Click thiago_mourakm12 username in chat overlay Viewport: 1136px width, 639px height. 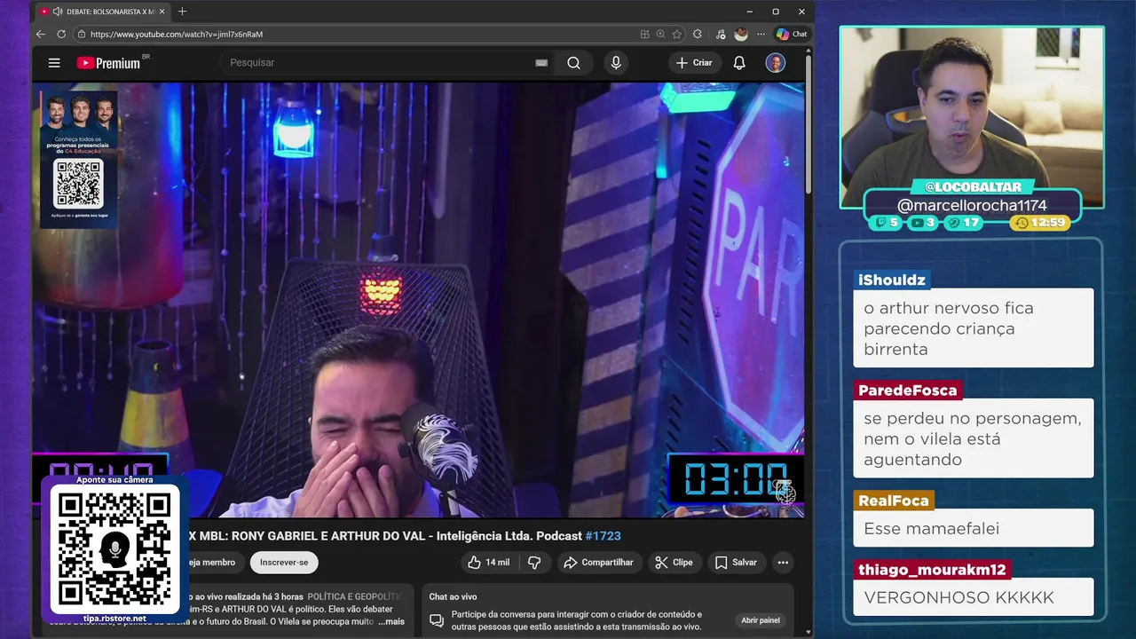click(x=932, y=570)
